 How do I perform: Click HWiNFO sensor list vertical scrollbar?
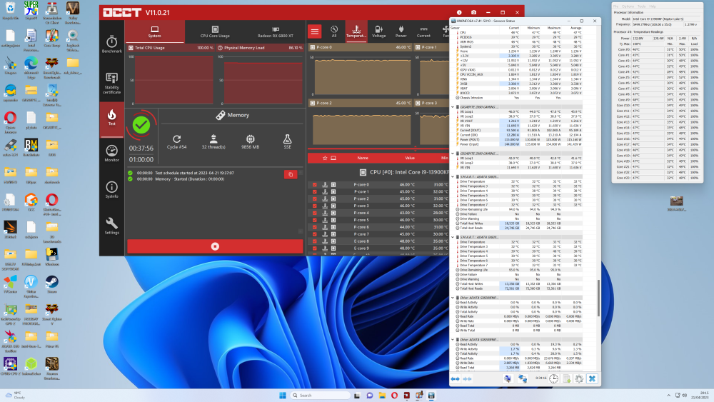click(x=598, y=298)
